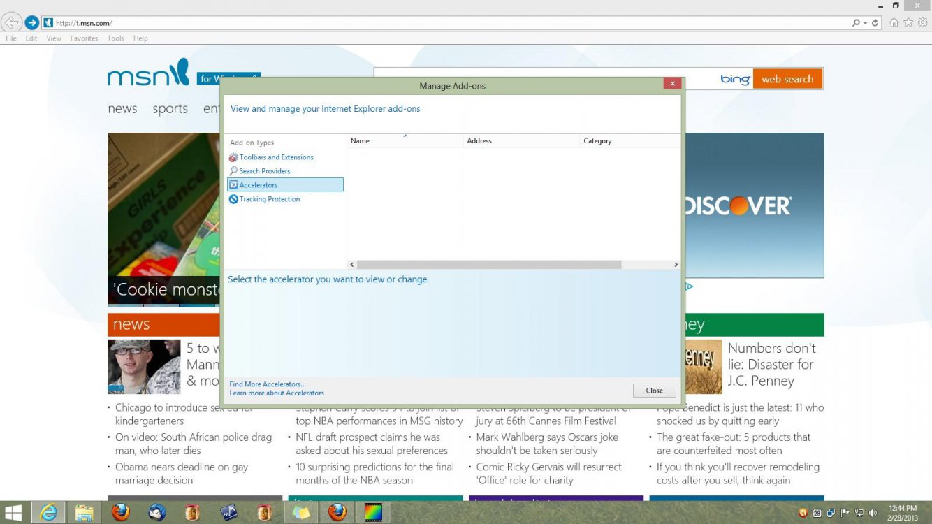Open 'Mark Wahlberg says Oscars joke' story
The height and width of the screenshot is (524, 932).
pos(547,444)
